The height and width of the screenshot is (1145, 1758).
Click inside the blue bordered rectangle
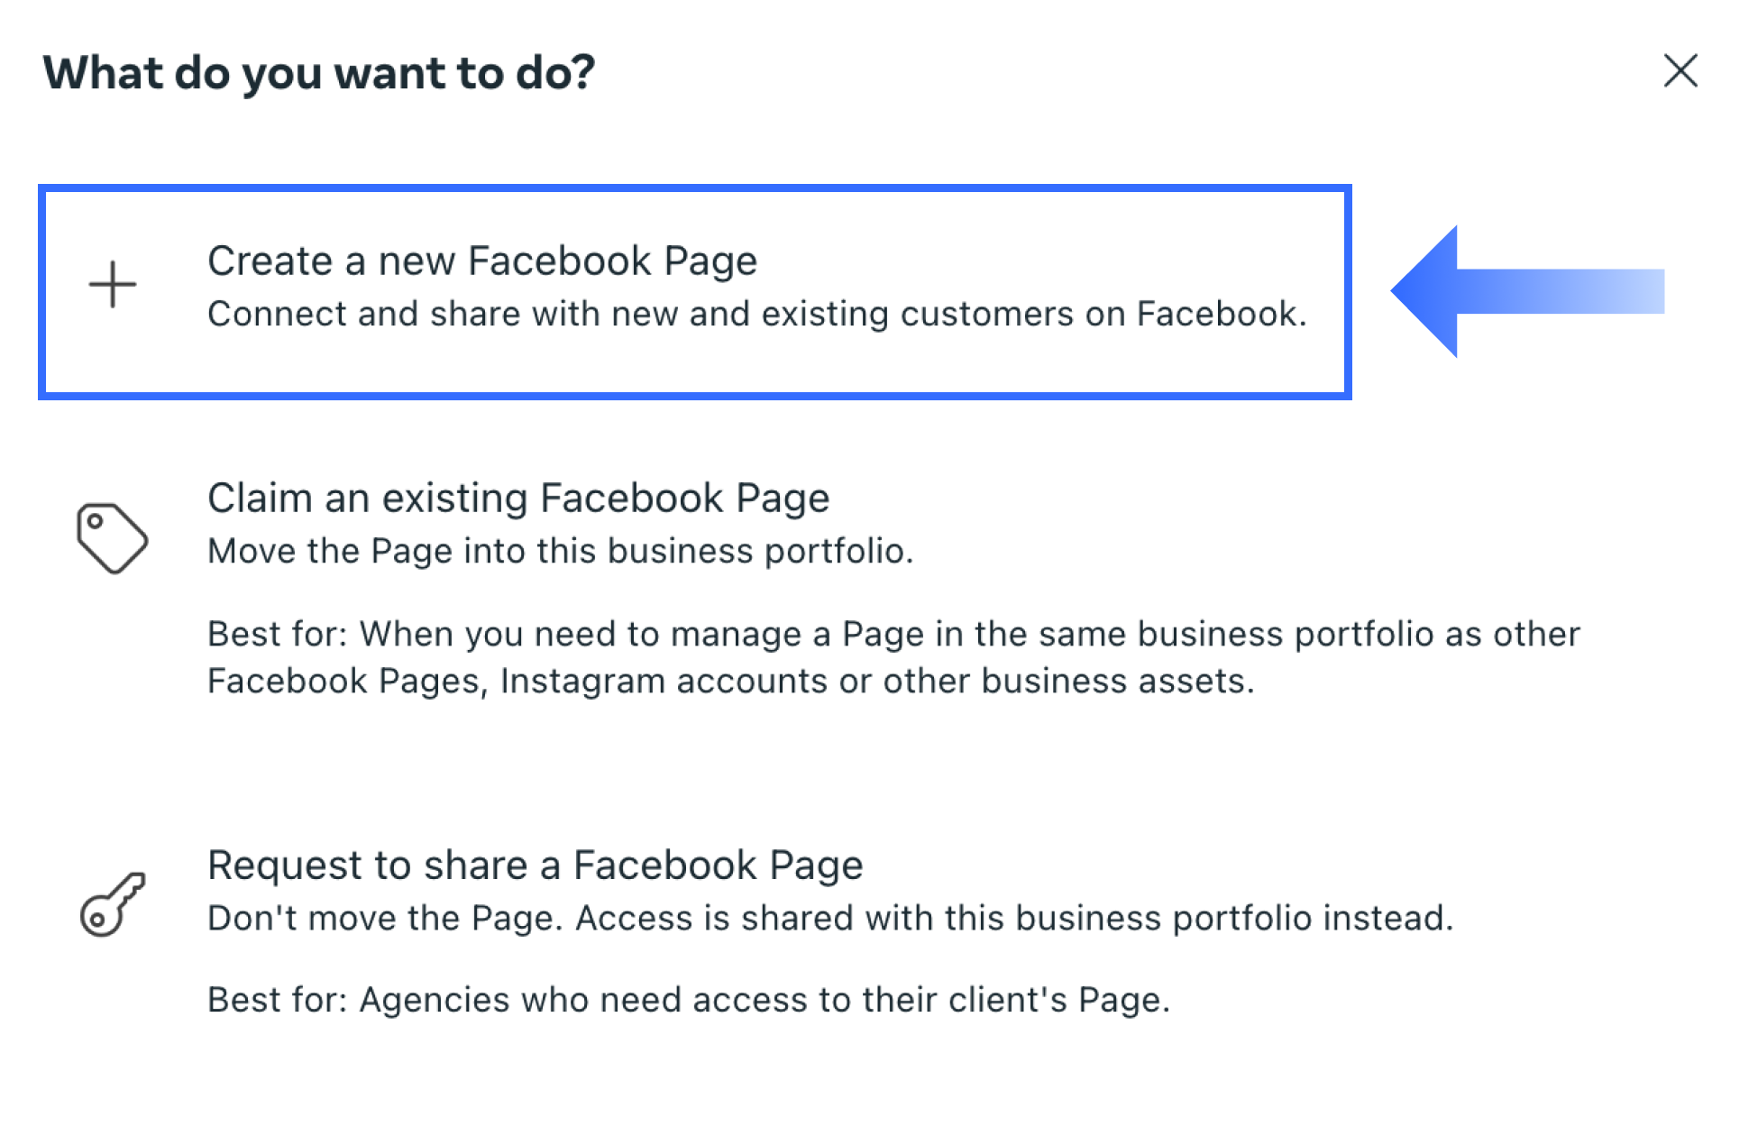click(x=696, y=290)
